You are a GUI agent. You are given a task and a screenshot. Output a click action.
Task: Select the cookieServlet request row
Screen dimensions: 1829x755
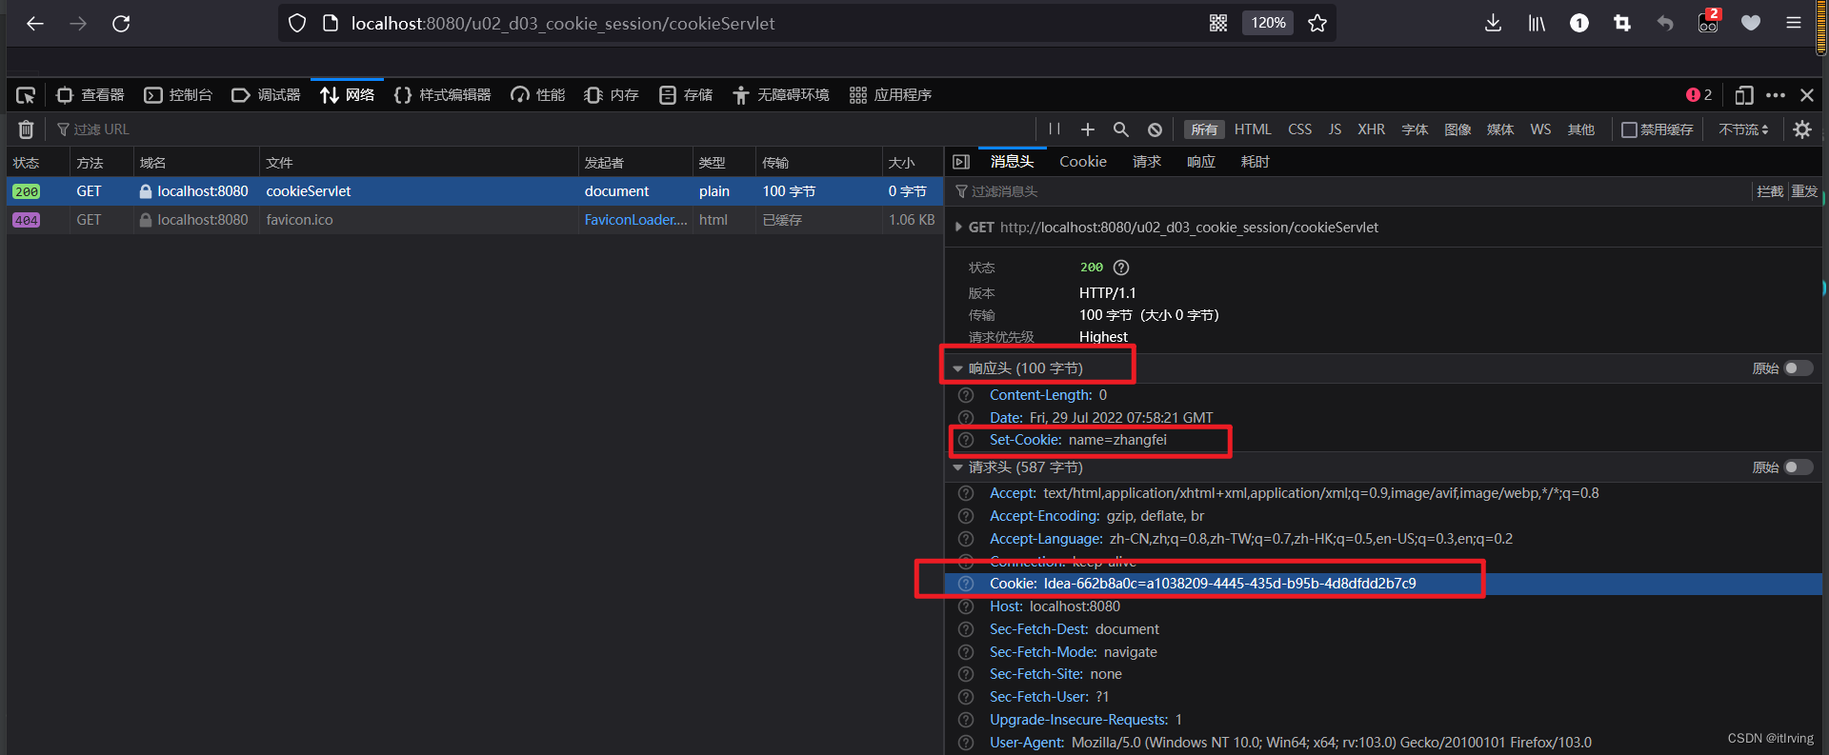[x=474, y=191]
